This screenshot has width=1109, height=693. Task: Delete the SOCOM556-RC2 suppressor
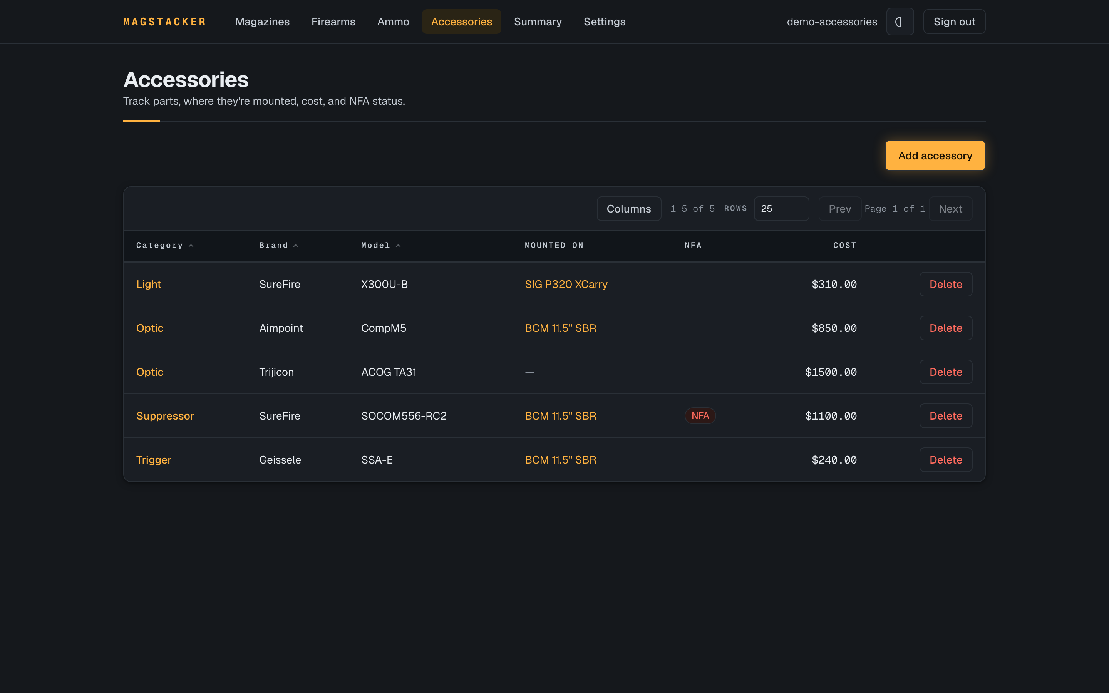(945, 416)
